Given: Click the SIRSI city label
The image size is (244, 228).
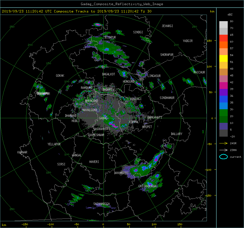Looking at the screenshot, I should pyautogui.click(x=61, y=164).
